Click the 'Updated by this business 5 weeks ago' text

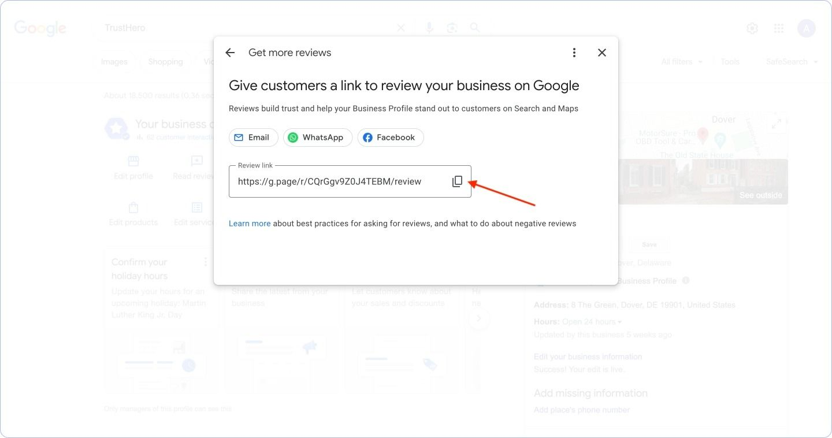[603, 335]
